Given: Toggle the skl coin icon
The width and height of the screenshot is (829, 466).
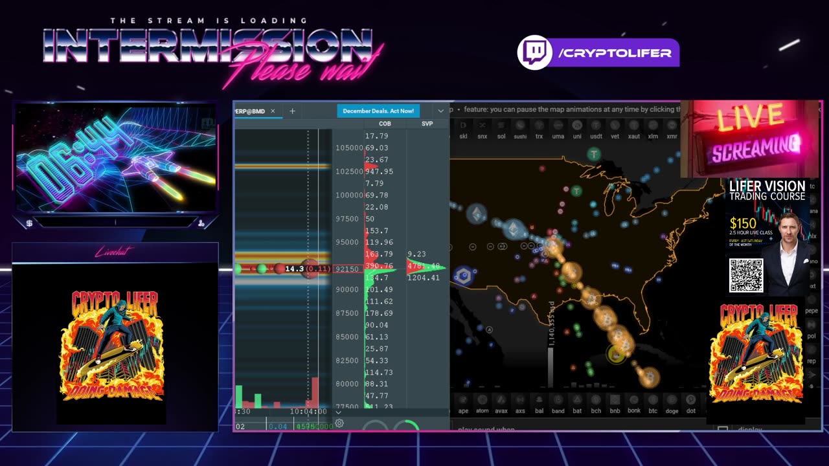Looking at the screenshot, I should pyautogui.click(x=463, y=126).
